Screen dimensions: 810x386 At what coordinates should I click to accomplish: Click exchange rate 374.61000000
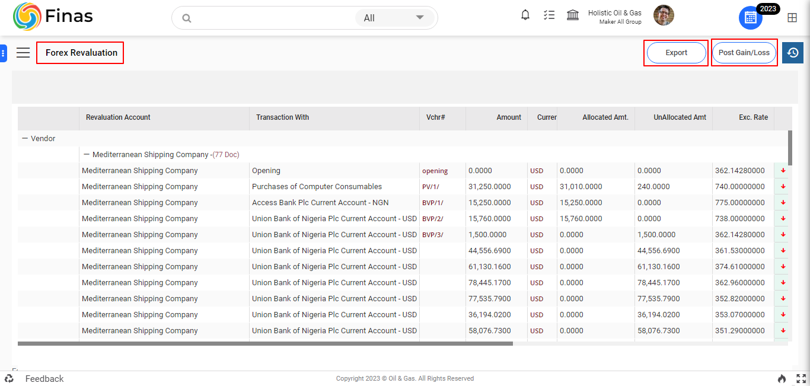740,267
